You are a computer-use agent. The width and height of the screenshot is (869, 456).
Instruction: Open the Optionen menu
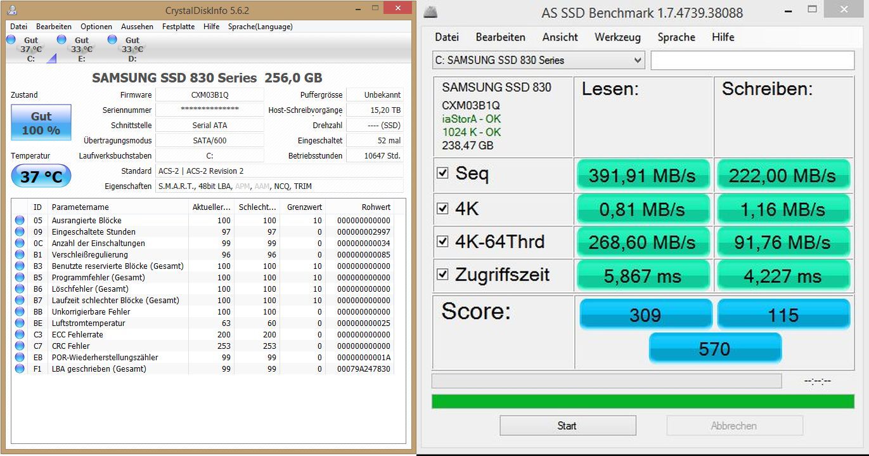point(96,27)
